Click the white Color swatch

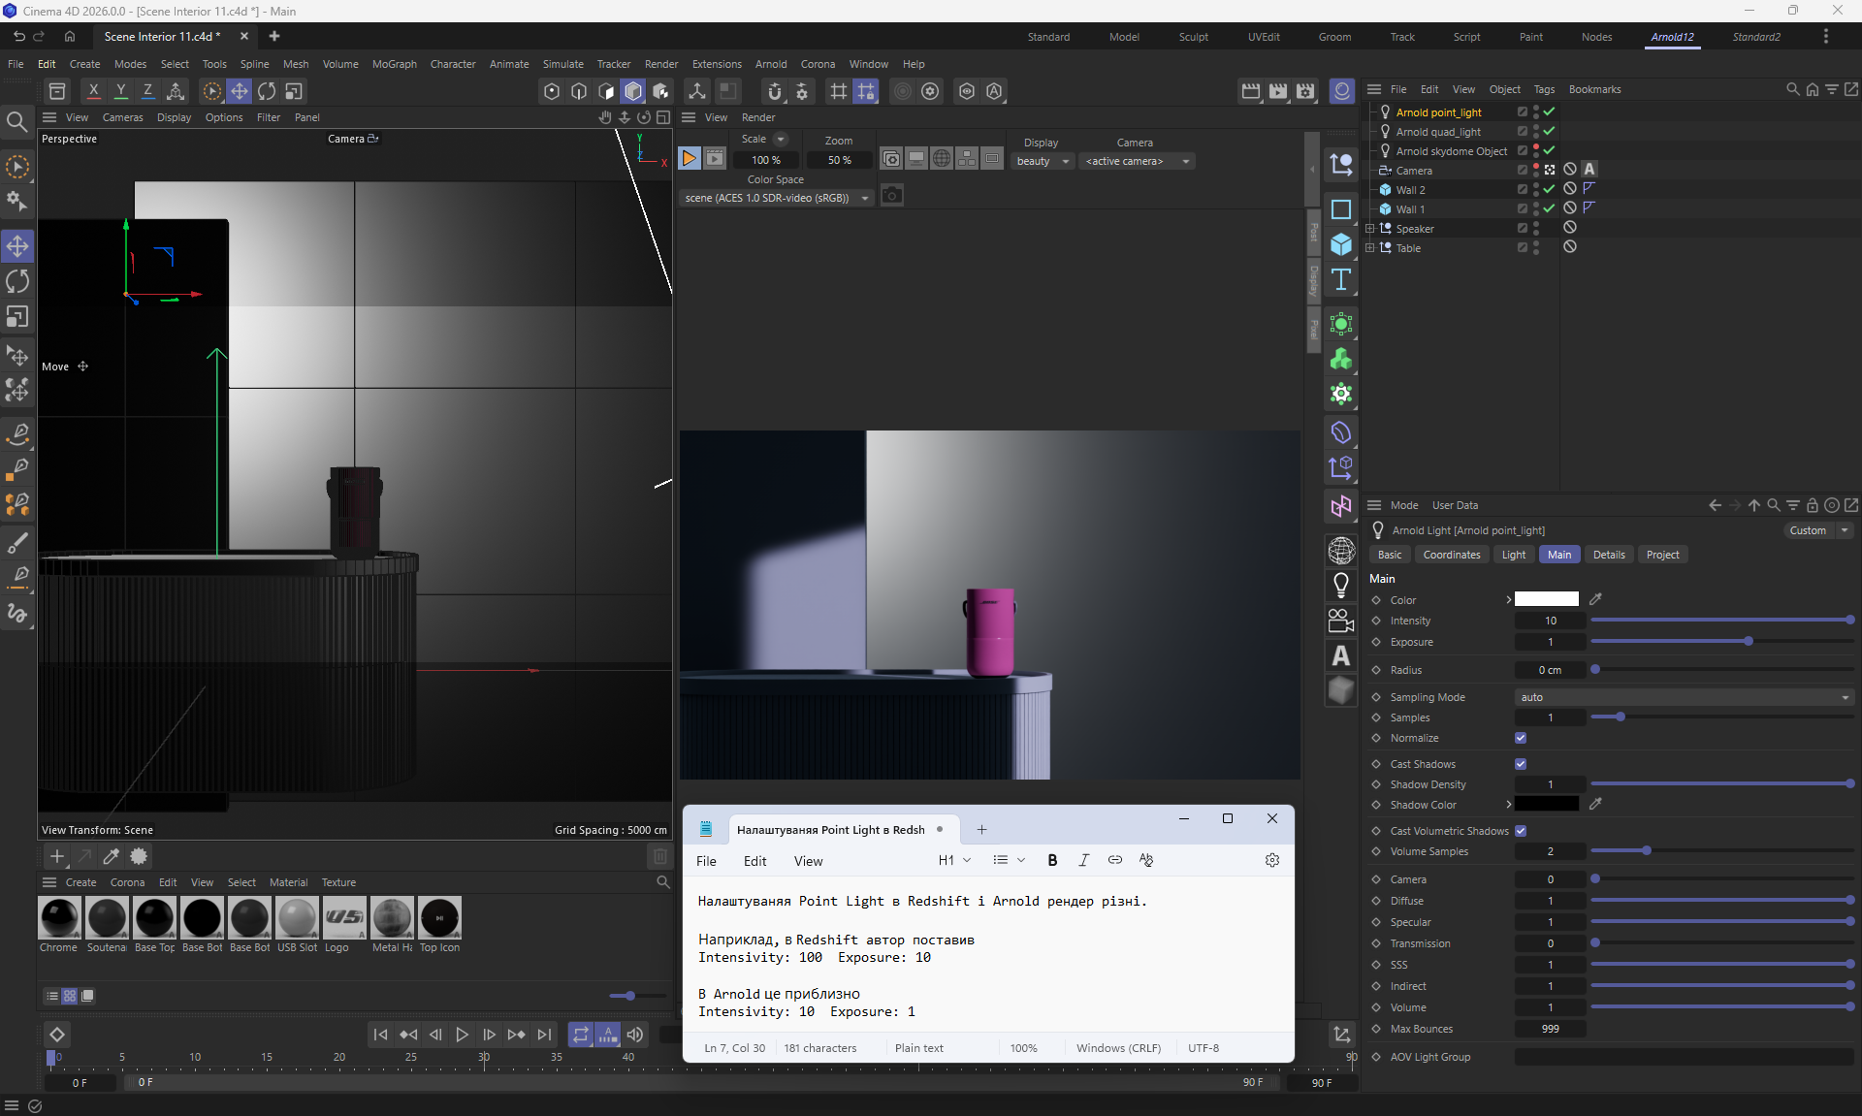pyautogui.click(x=1546, y=599)
